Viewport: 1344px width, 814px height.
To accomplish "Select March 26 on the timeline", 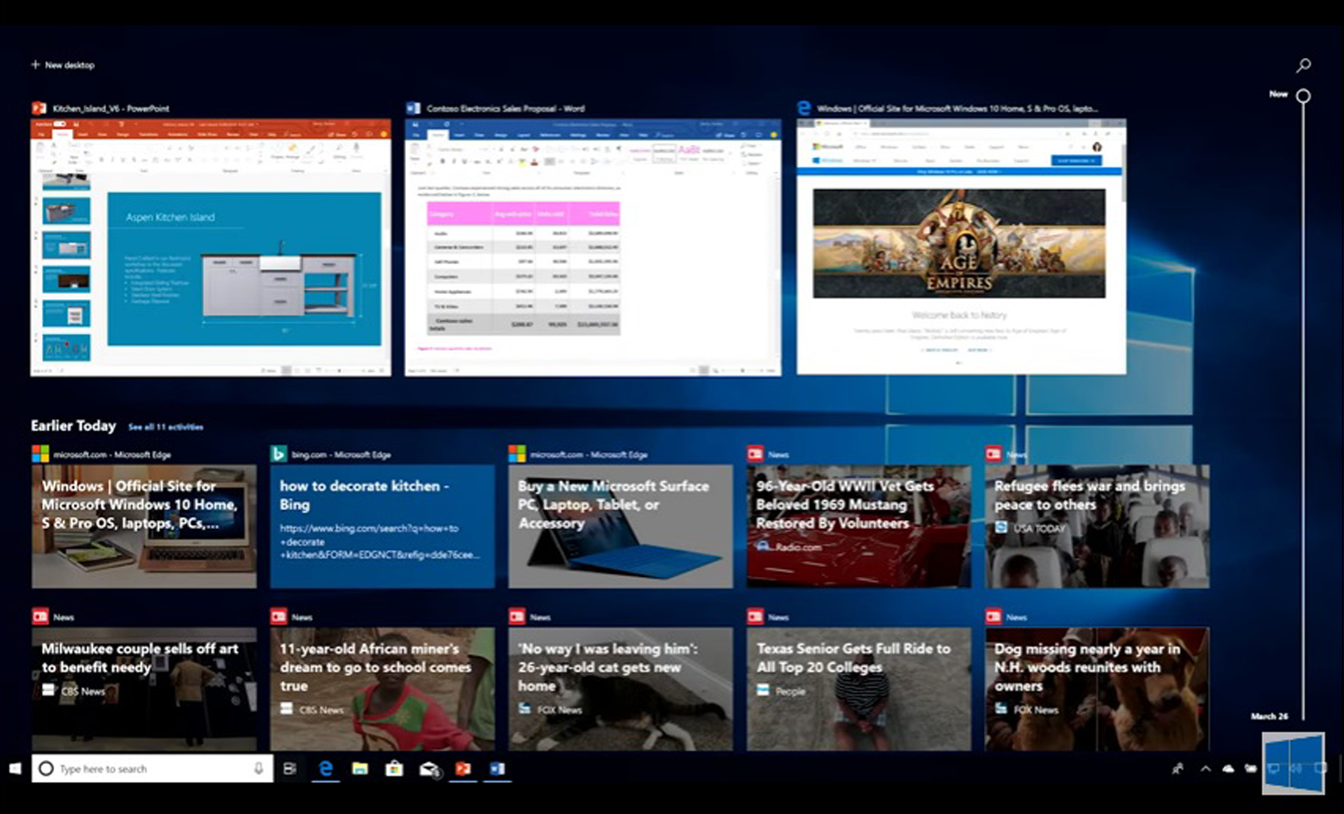I will point(1268,716).
